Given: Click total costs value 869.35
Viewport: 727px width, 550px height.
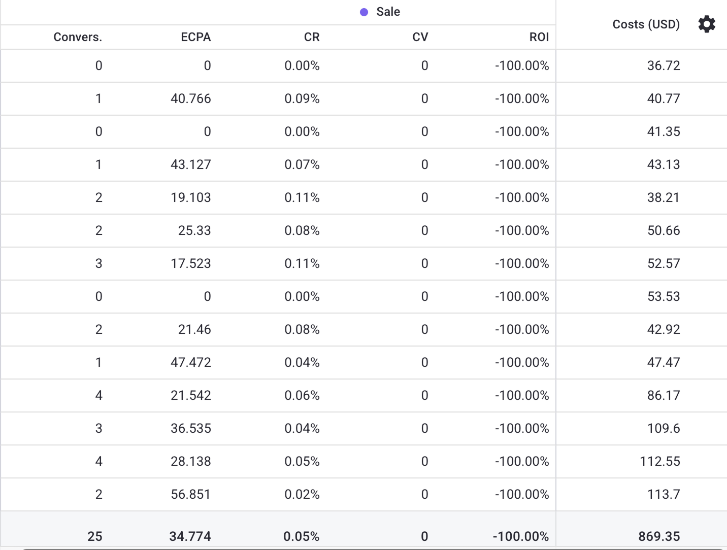Looking at the screenshot, I should coord(659,536).
